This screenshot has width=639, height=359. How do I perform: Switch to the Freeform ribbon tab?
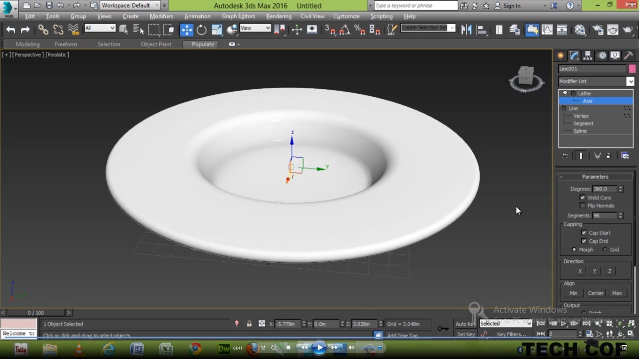pos(66,44)
